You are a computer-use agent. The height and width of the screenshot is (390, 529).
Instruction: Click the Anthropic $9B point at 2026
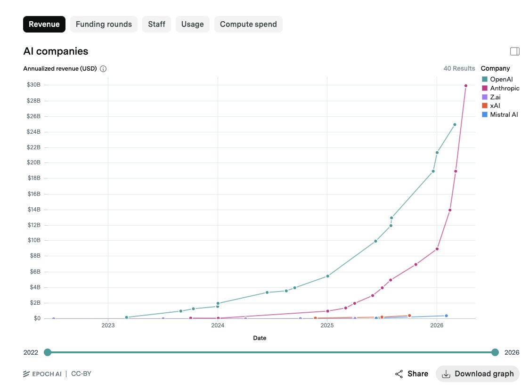[437, 249]
